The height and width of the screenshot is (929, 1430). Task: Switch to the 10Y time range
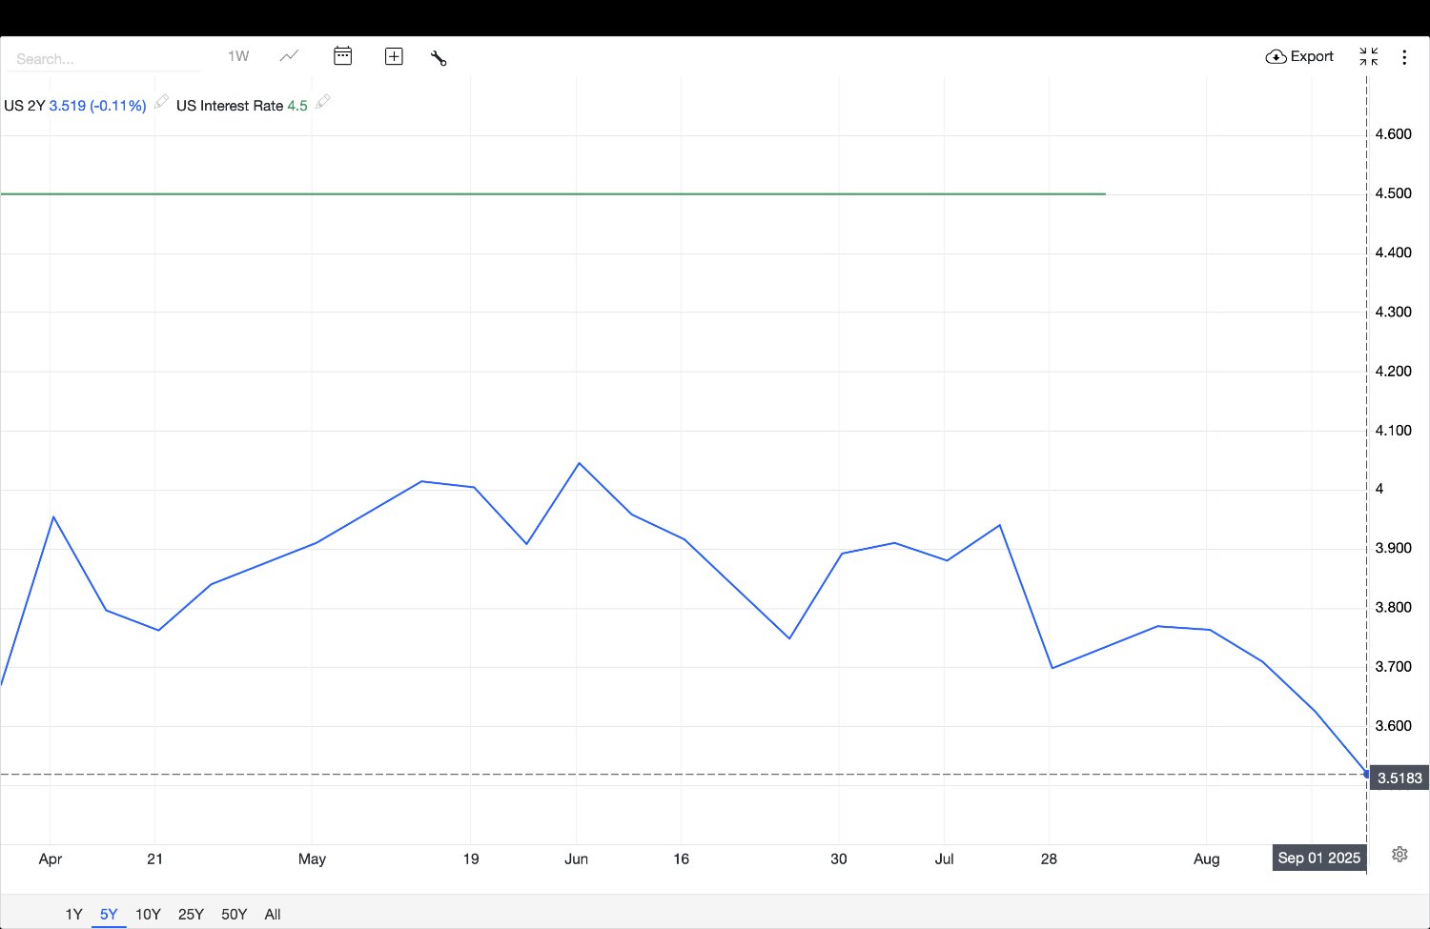(x=148, y=914)
